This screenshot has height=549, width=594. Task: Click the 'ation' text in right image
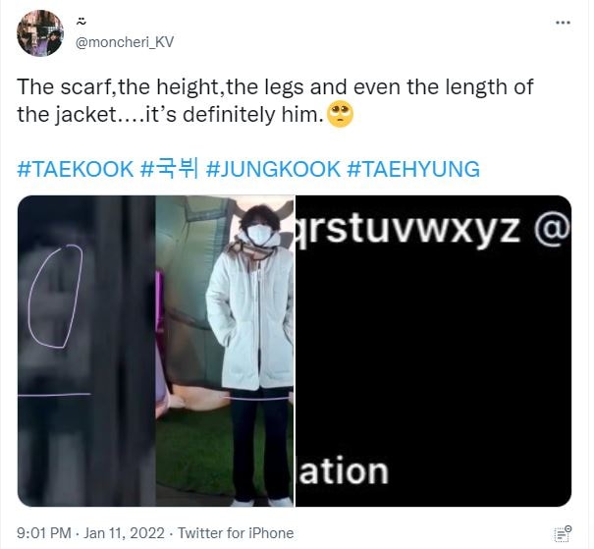344,471
